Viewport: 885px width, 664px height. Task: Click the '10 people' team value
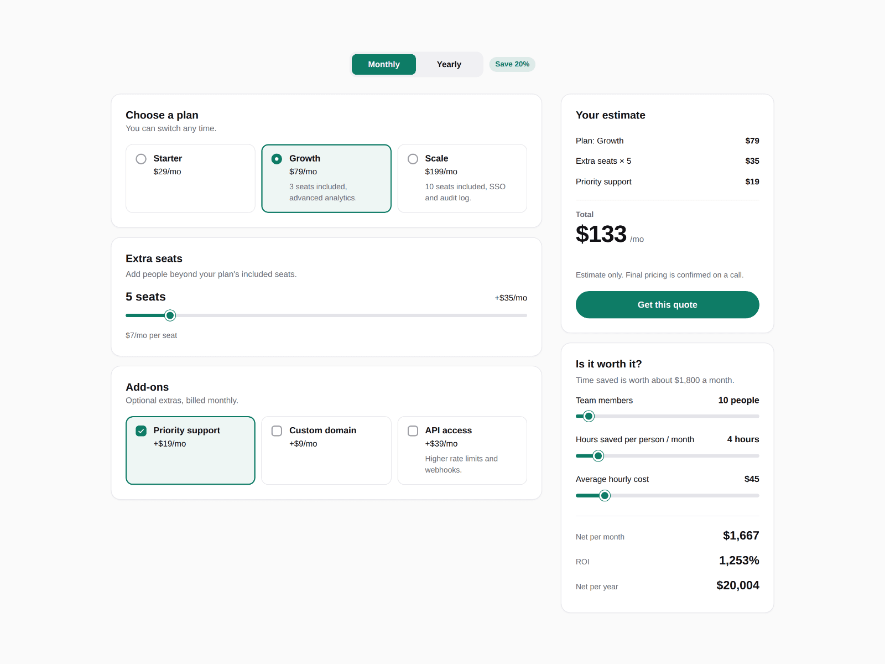(739, 400)
